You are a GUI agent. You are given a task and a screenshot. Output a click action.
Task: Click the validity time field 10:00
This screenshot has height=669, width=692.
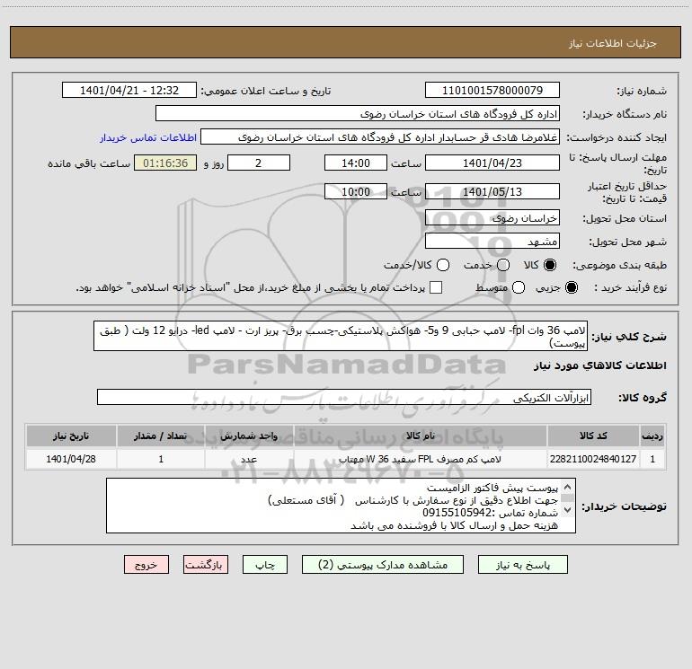(356, 191)
